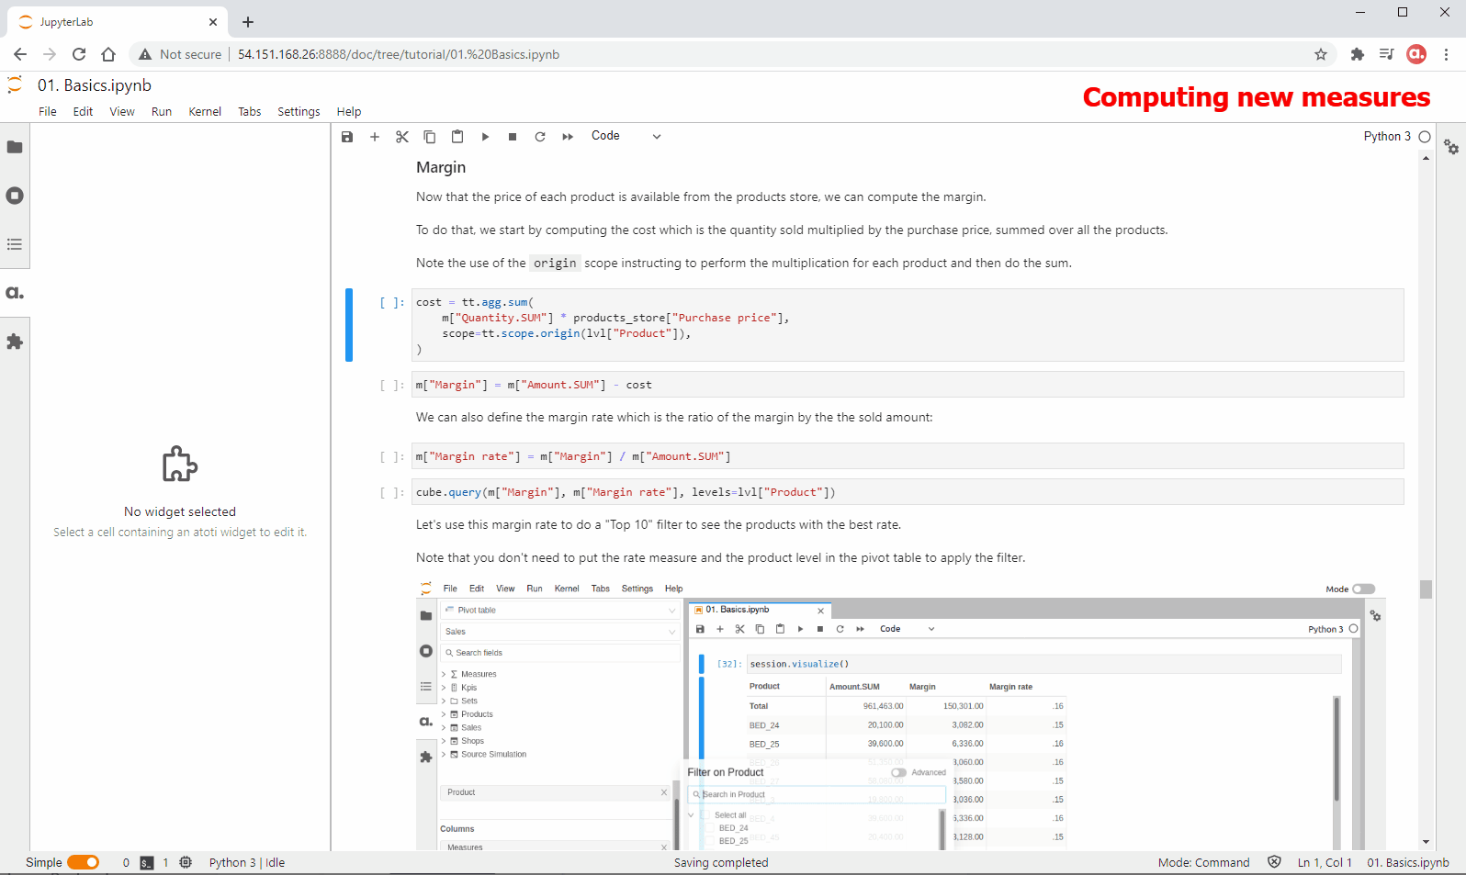
Task: Click the terminal icon in status bar
Action: [x=147, y=863]
